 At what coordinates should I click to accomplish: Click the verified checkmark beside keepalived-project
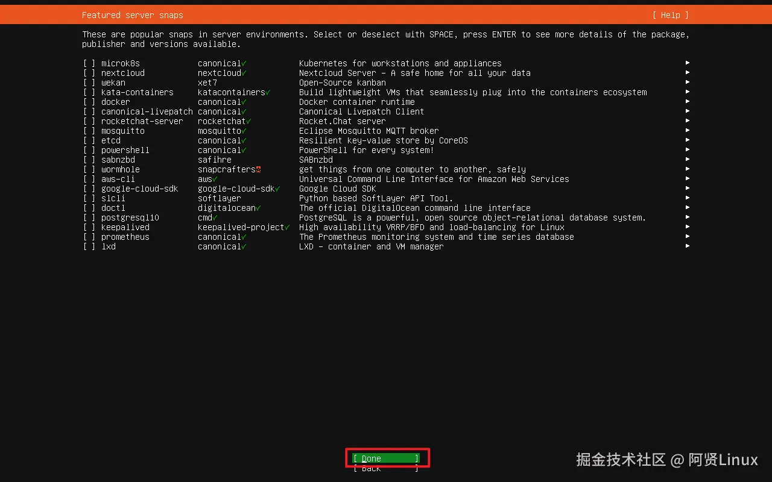tap(287, 227)
